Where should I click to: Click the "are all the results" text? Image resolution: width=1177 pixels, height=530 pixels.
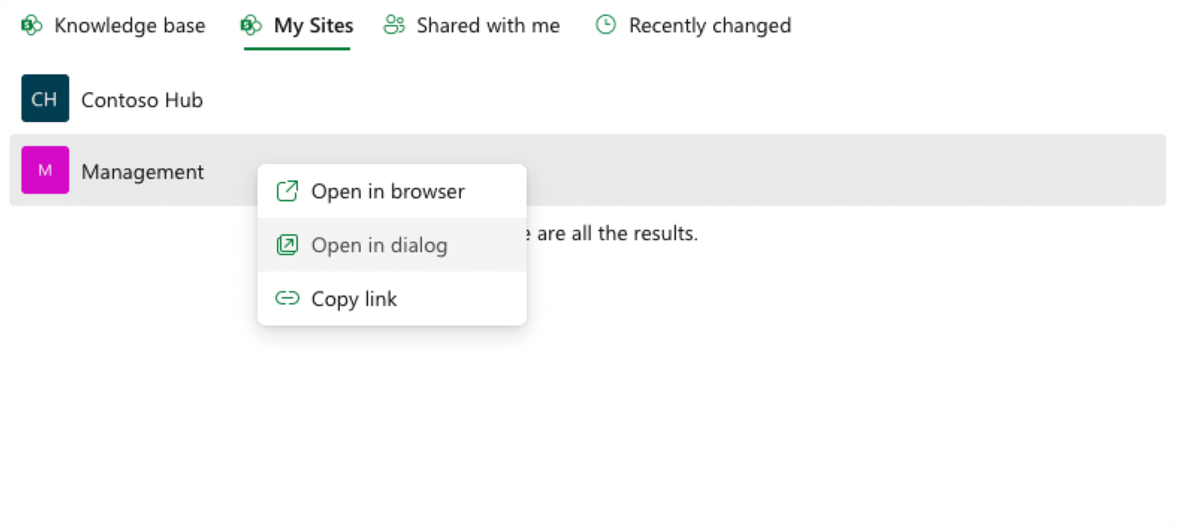[x=617, y=234]
